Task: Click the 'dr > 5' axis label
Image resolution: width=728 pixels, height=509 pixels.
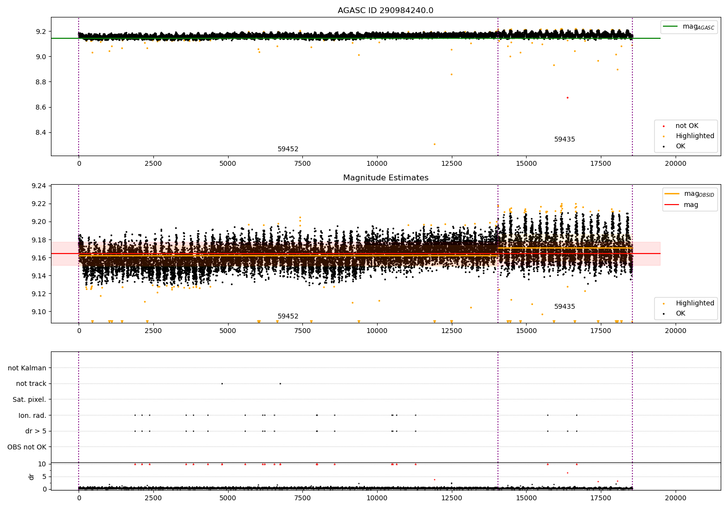Action: point(35,431)
